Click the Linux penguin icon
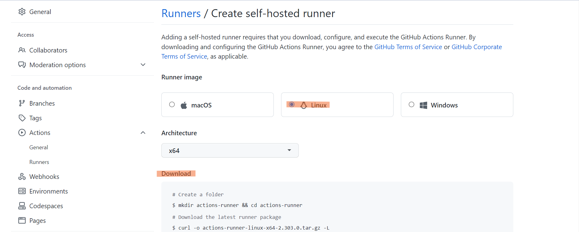Viewport: 579px width, 232px height. click(x=303, y=105)
